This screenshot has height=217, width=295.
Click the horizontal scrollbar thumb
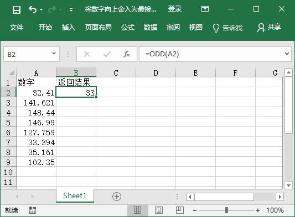pos(224,197)
